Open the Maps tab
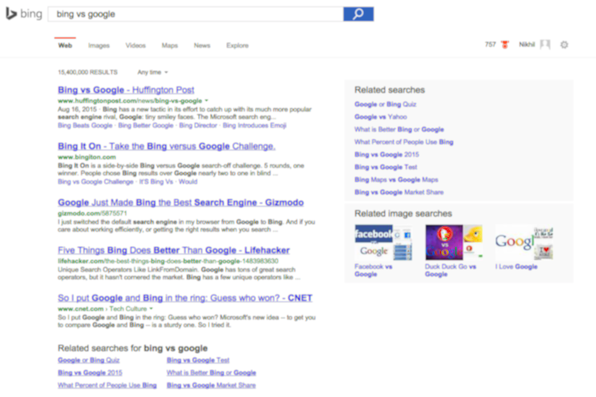 [x=169, y=45]
